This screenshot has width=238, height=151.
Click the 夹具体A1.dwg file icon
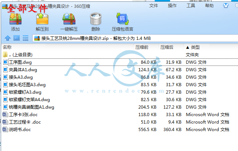5,69
